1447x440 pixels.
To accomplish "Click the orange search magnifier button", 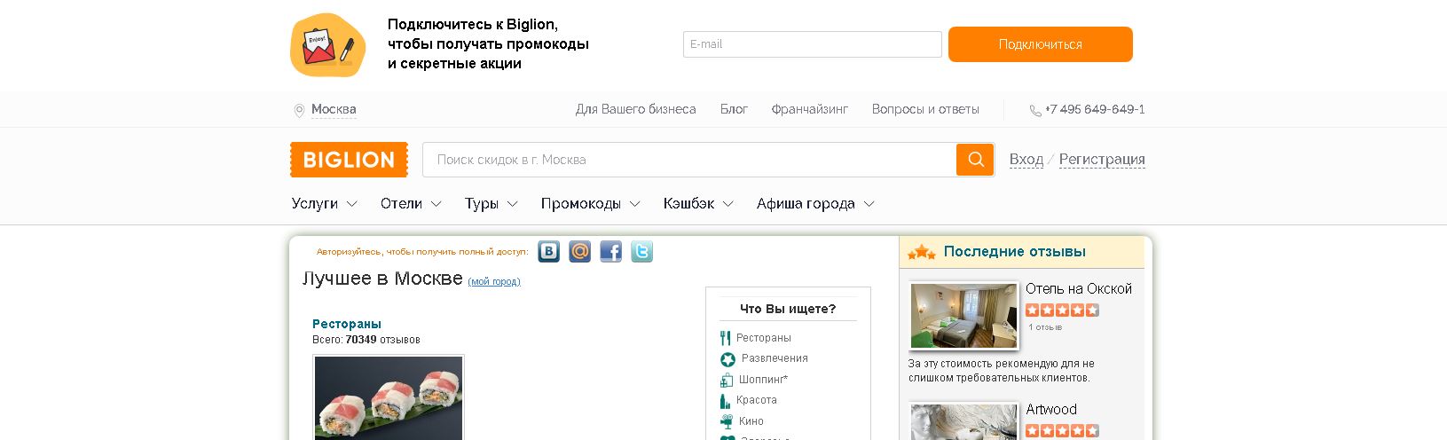I will [x=975, y=160].
